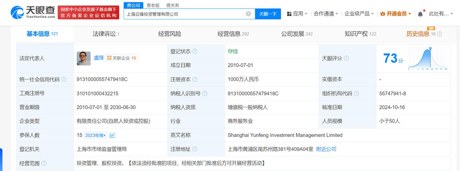
Task: Open the Tianyancha logo homepage
Action: 33,13
